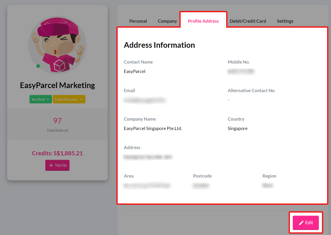Switch to the Company tab
The image size is (331, 235).
click(x=167, y=21)
